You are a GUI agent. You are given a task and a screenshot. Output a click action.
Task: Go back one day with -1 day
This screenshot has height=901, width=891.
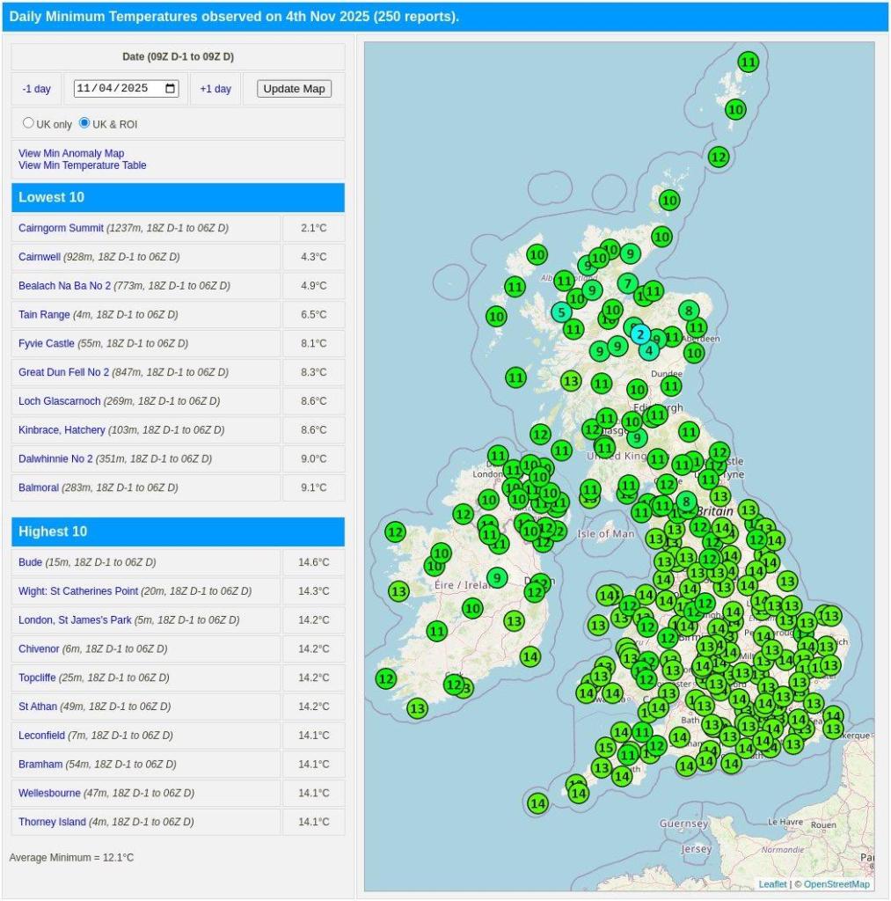click(x=37, y=89)
